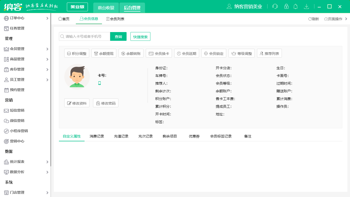The height and width of the screenshot is (197, 350).
Task: Click the lock screen icon in header
Action: (286, 6)
